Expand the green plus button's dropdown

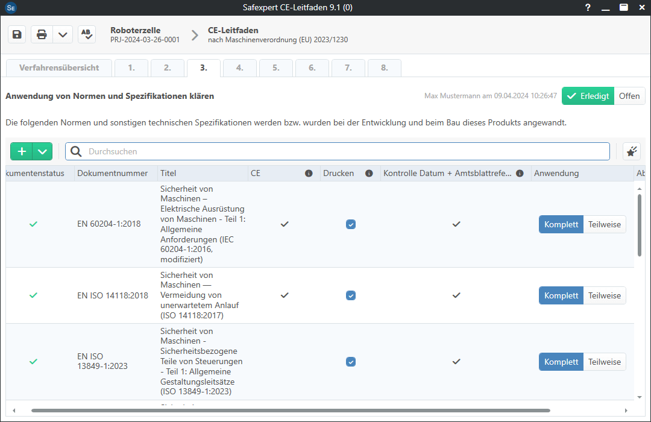[x=41, y=151]
